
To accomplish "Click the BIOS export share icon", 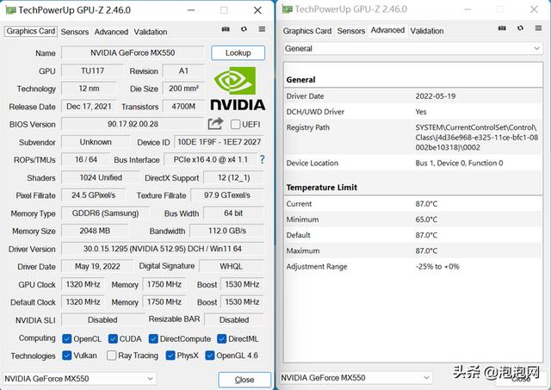I will 215,125.
